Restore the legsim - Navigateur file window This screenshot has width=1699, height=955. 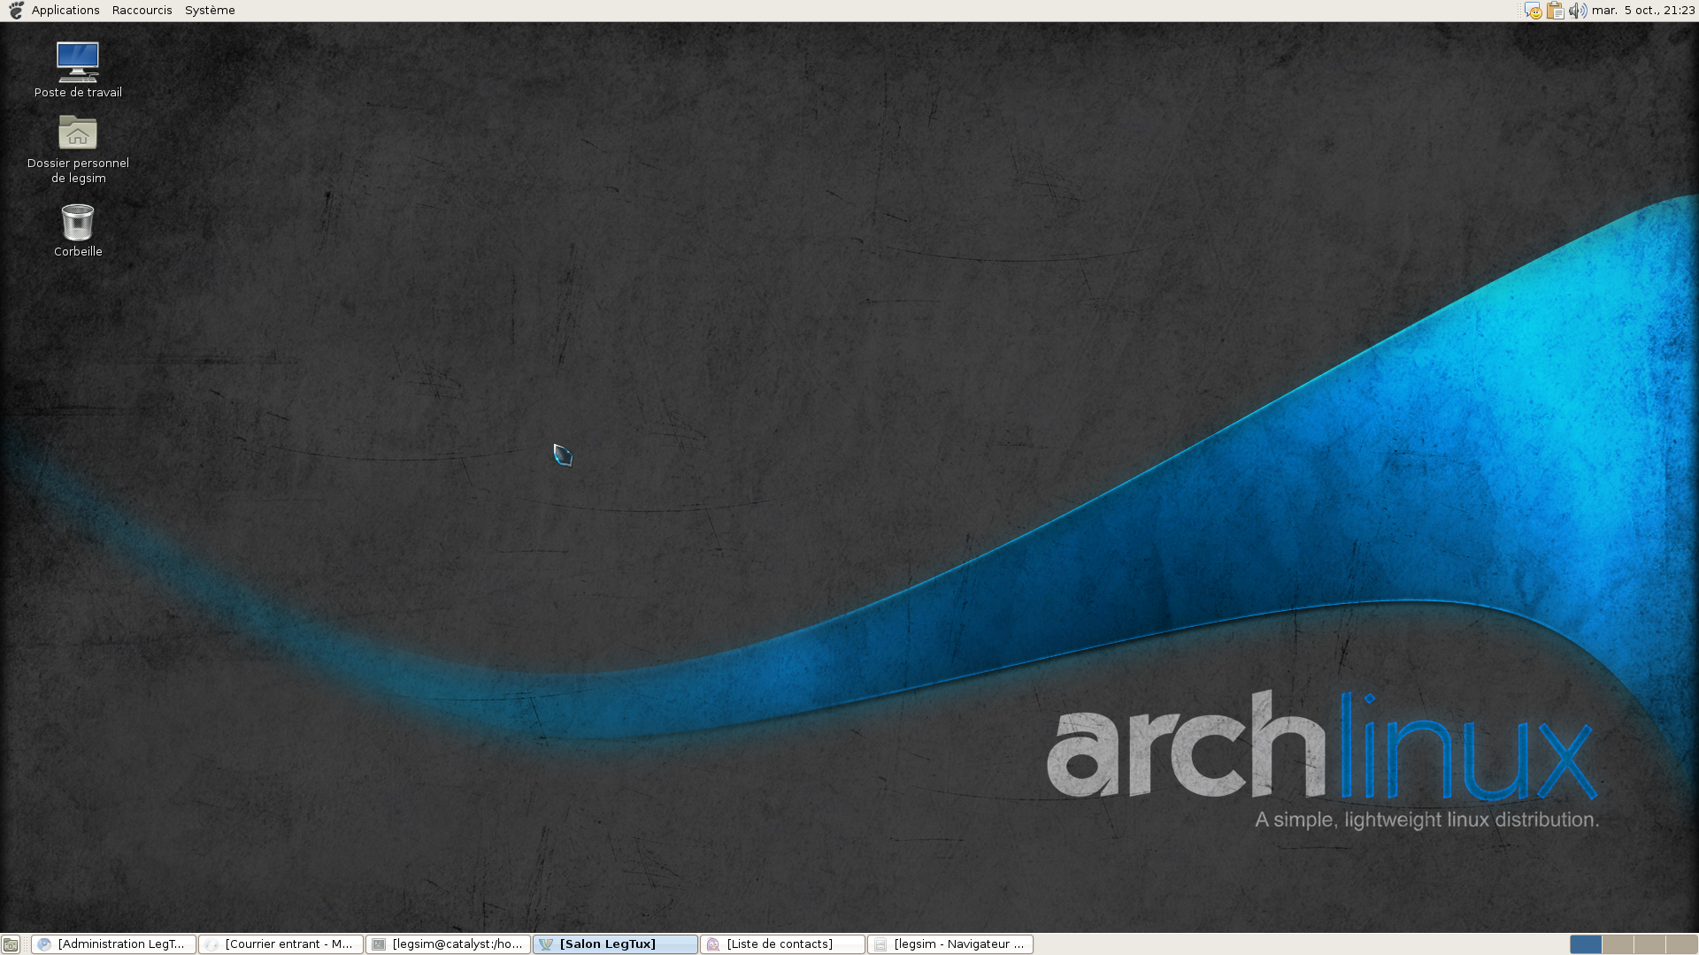pyautogui.click(x=949, y=944)
